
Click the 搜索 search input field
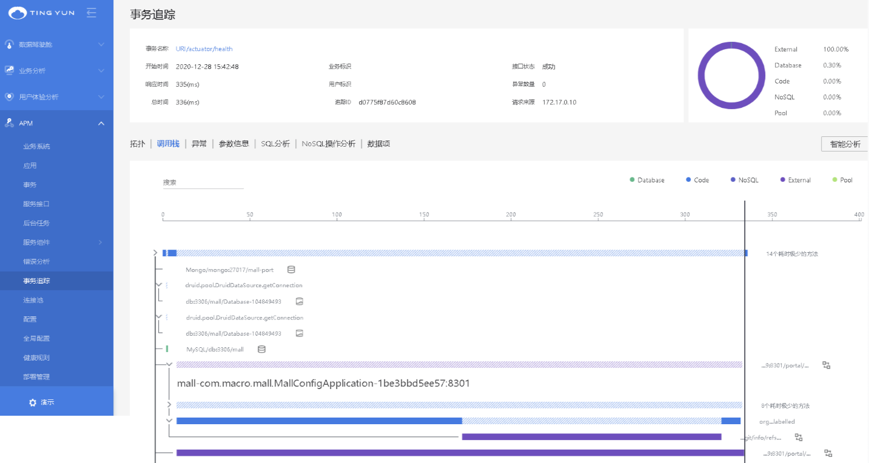[x=203, y=182]
